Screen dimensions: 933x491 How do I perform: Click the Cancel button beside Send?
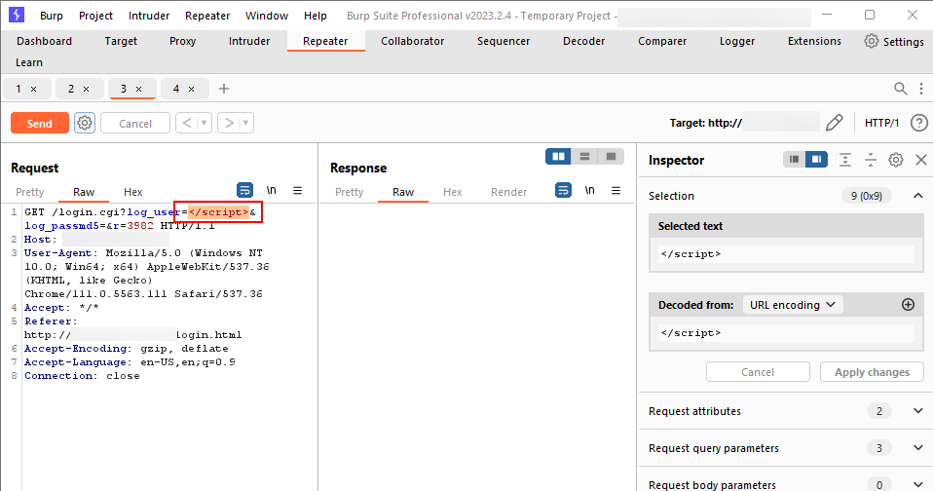[x=135, y=123]
